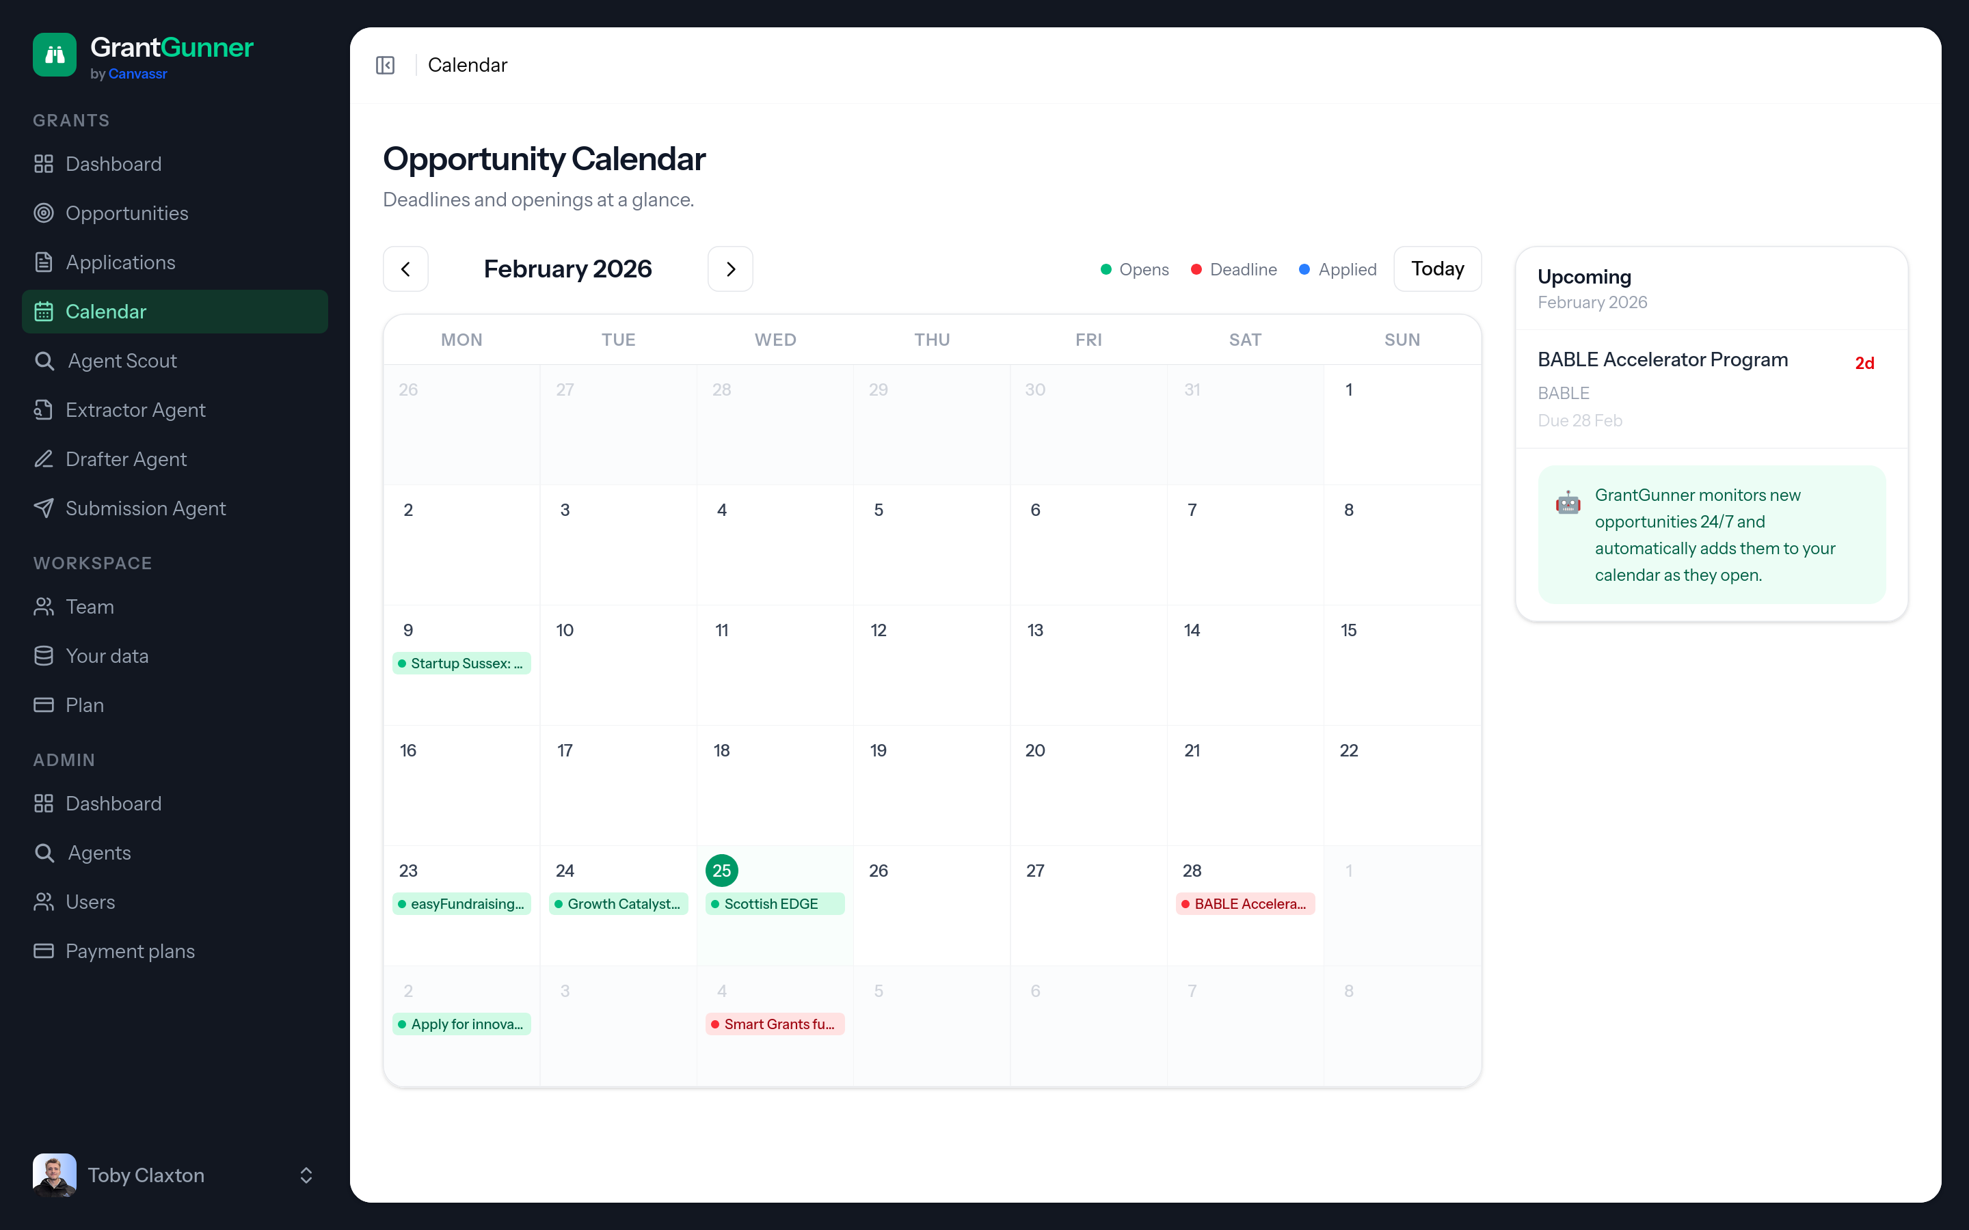Go to next month arrow

point(730,269)
